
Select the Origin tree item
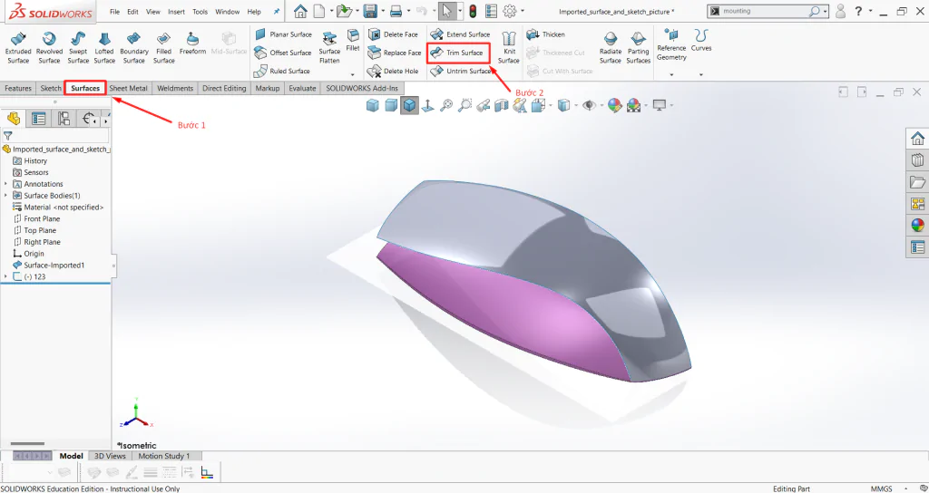[28, 254]
